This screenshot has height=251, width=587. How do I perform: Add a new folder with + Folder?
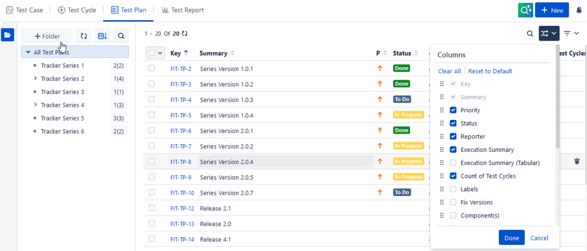(47, 36)
